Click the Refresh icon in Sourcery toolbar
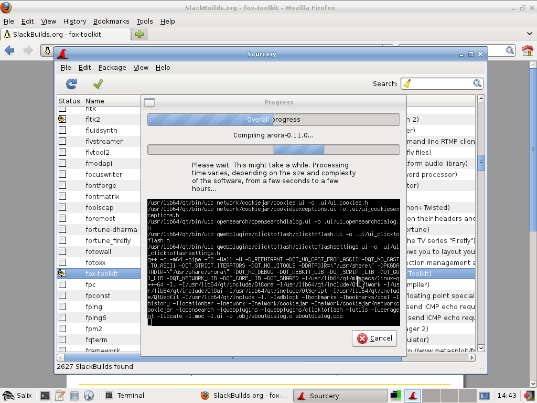Viewport: 537px width, 403px height. tap(71, 84)
